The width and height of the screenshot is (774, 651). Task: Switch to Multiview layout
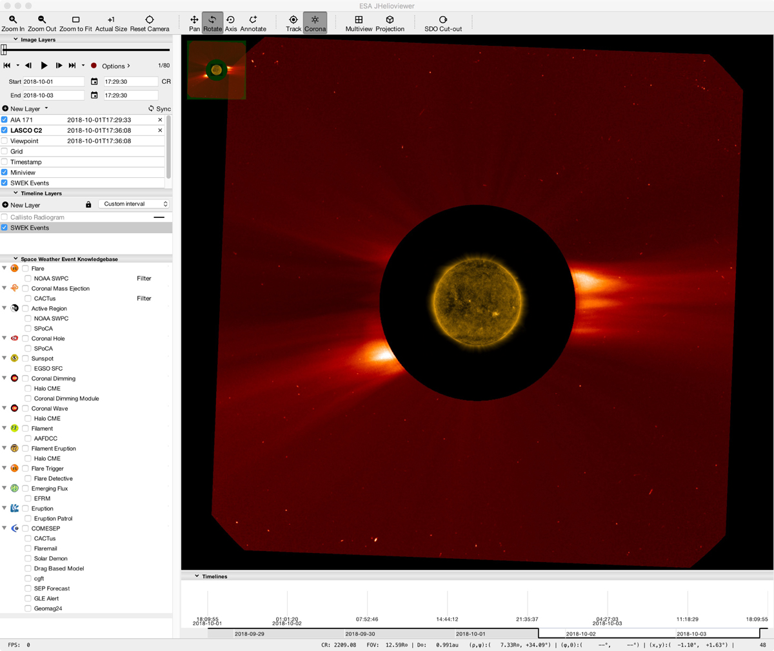(359, 23)
